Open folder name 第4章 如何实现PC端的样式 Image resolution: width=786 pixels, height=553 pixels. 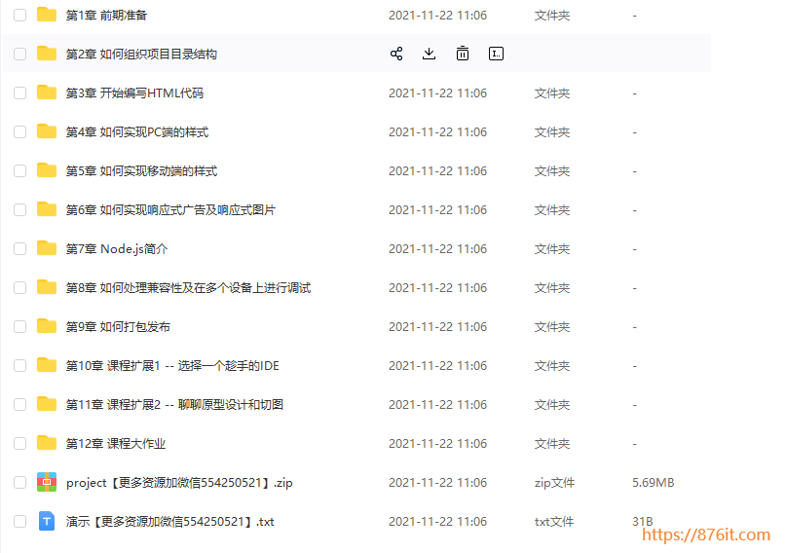[x=137, y=132]
